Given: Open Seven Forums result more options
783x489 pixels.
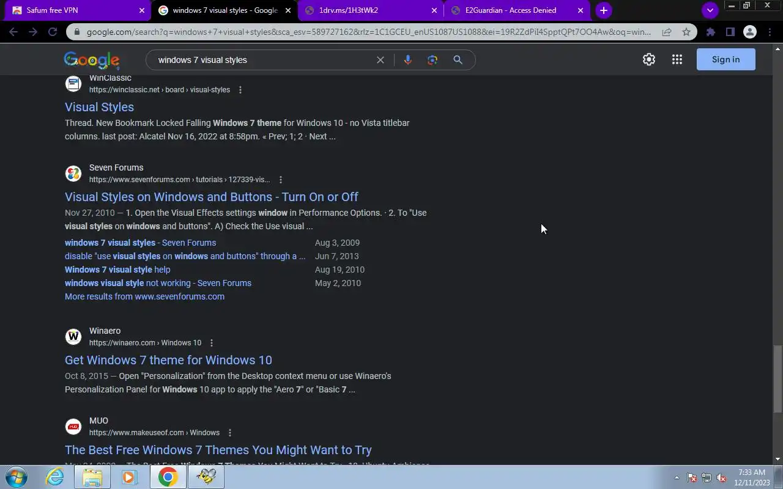Looking at the screenshot, I should click(280, 180).
